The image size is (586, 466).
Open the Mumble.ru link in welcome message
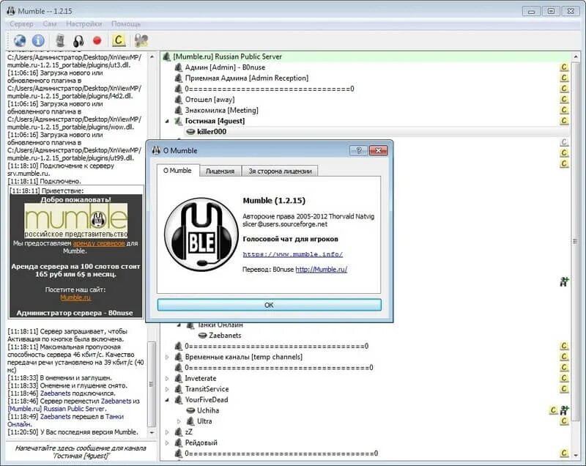pos(75,297)
